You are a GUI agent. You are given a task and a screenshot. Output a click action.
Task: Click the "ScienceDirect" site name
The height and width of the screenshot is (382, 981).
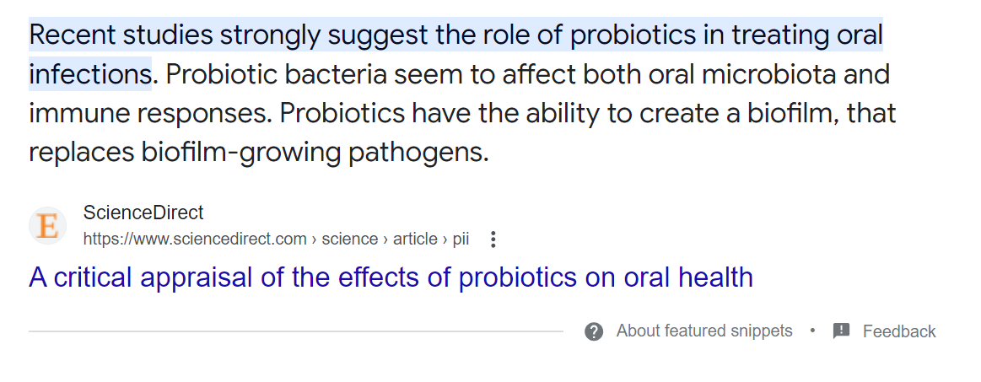click(x=143, y=213)
